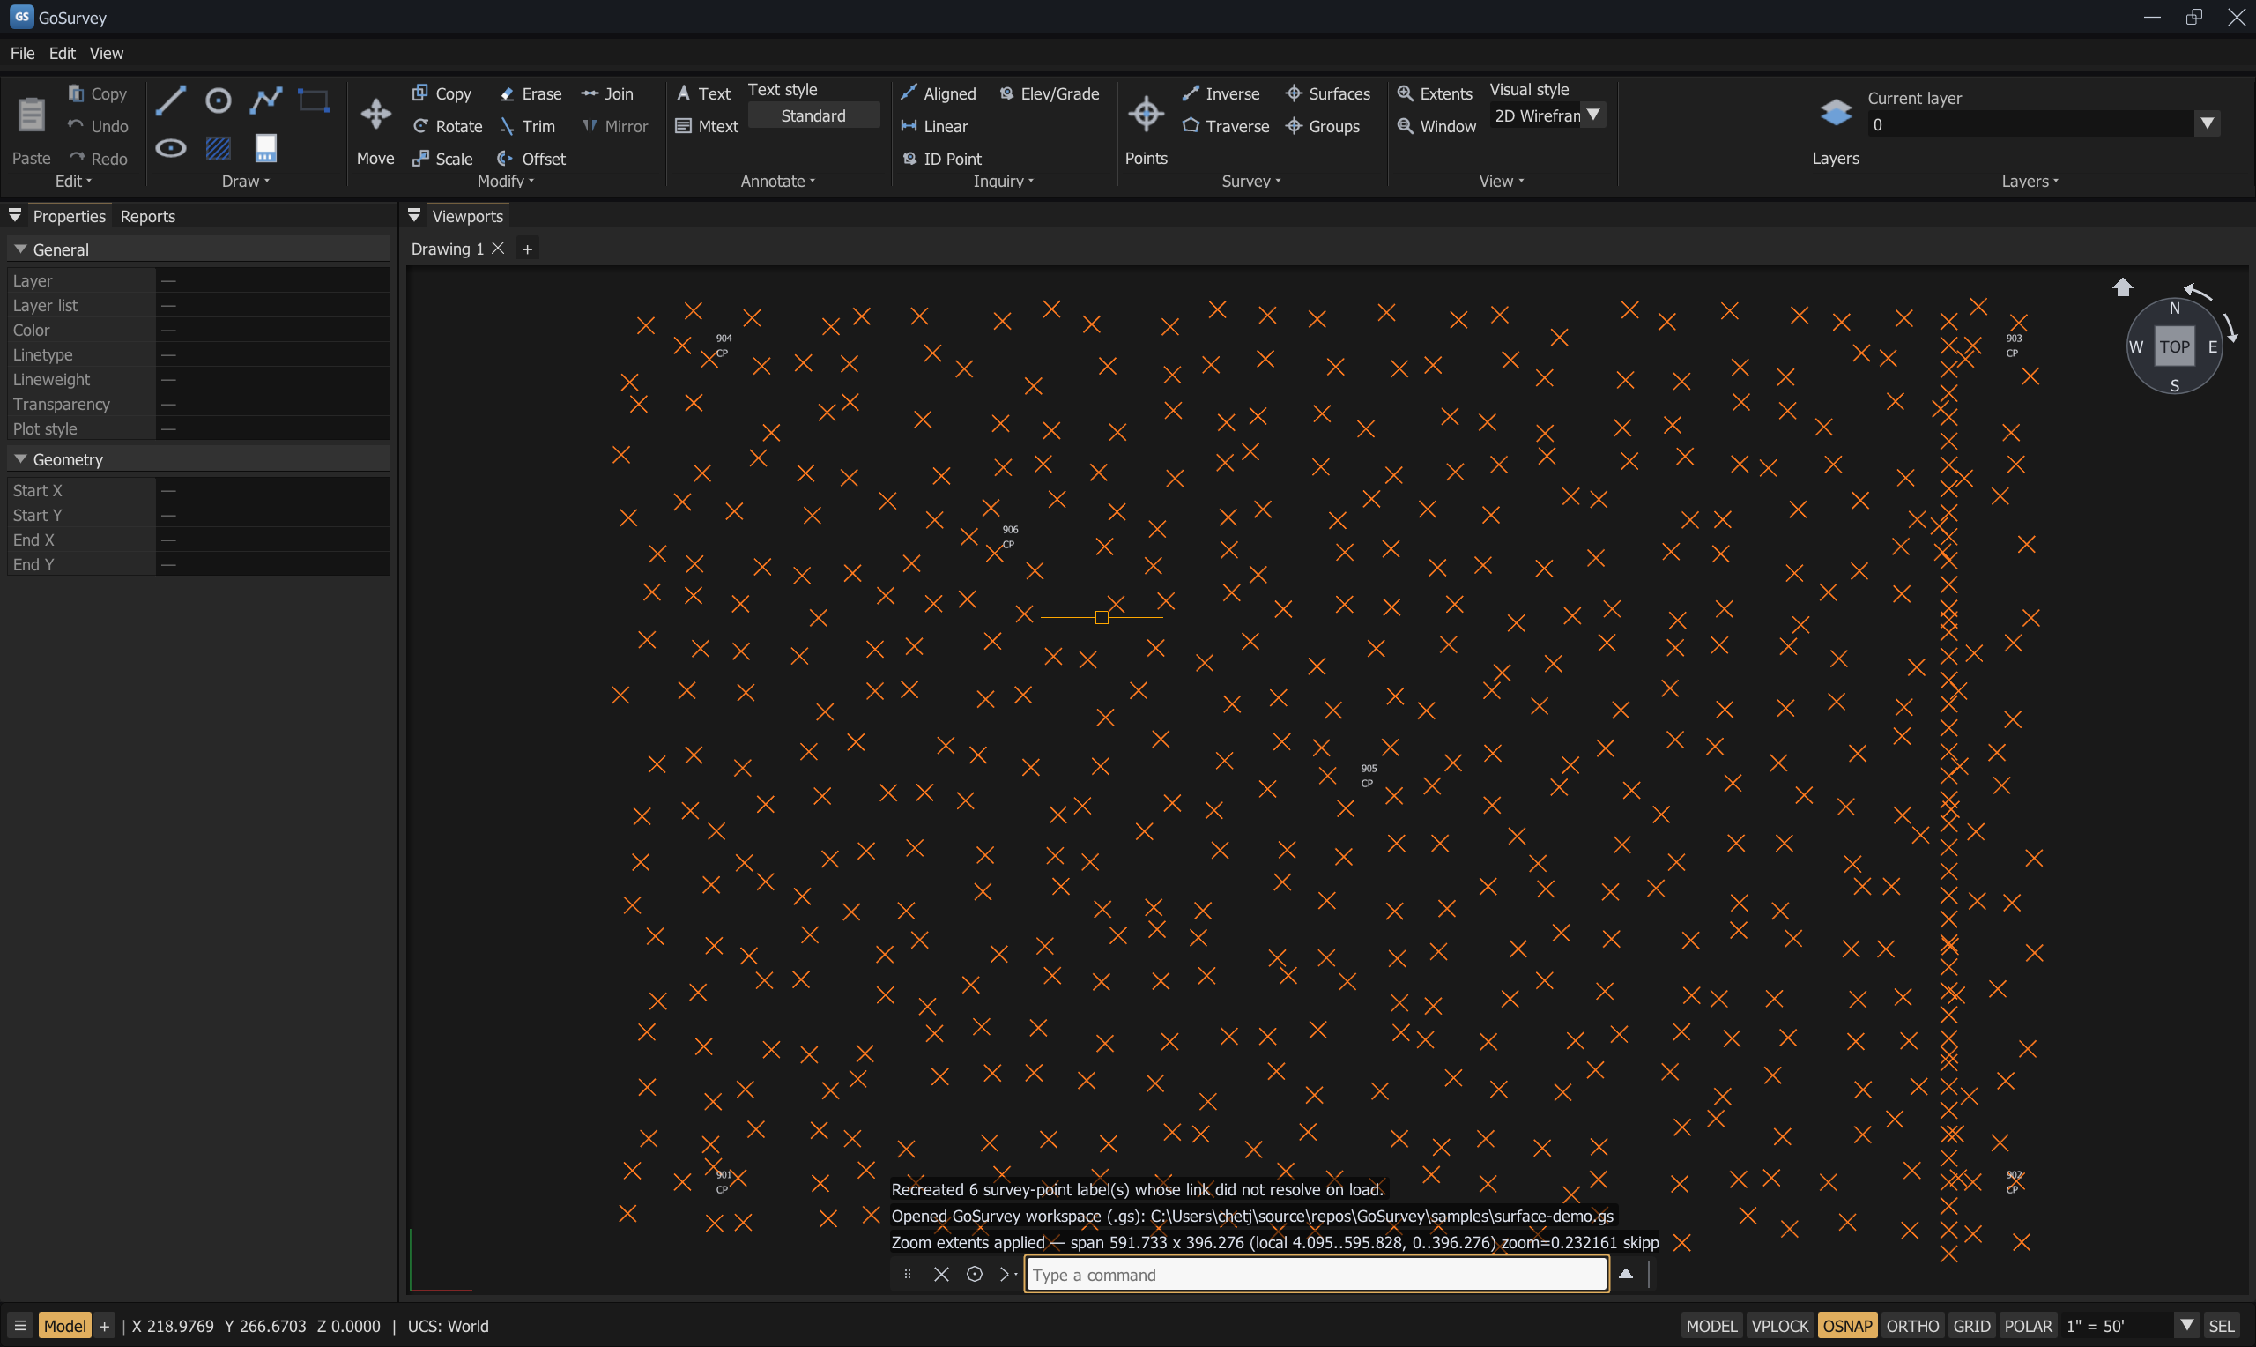Select the Rectangle draw tool
The width and height of the screenshot is (2256, 1347).
314,100
